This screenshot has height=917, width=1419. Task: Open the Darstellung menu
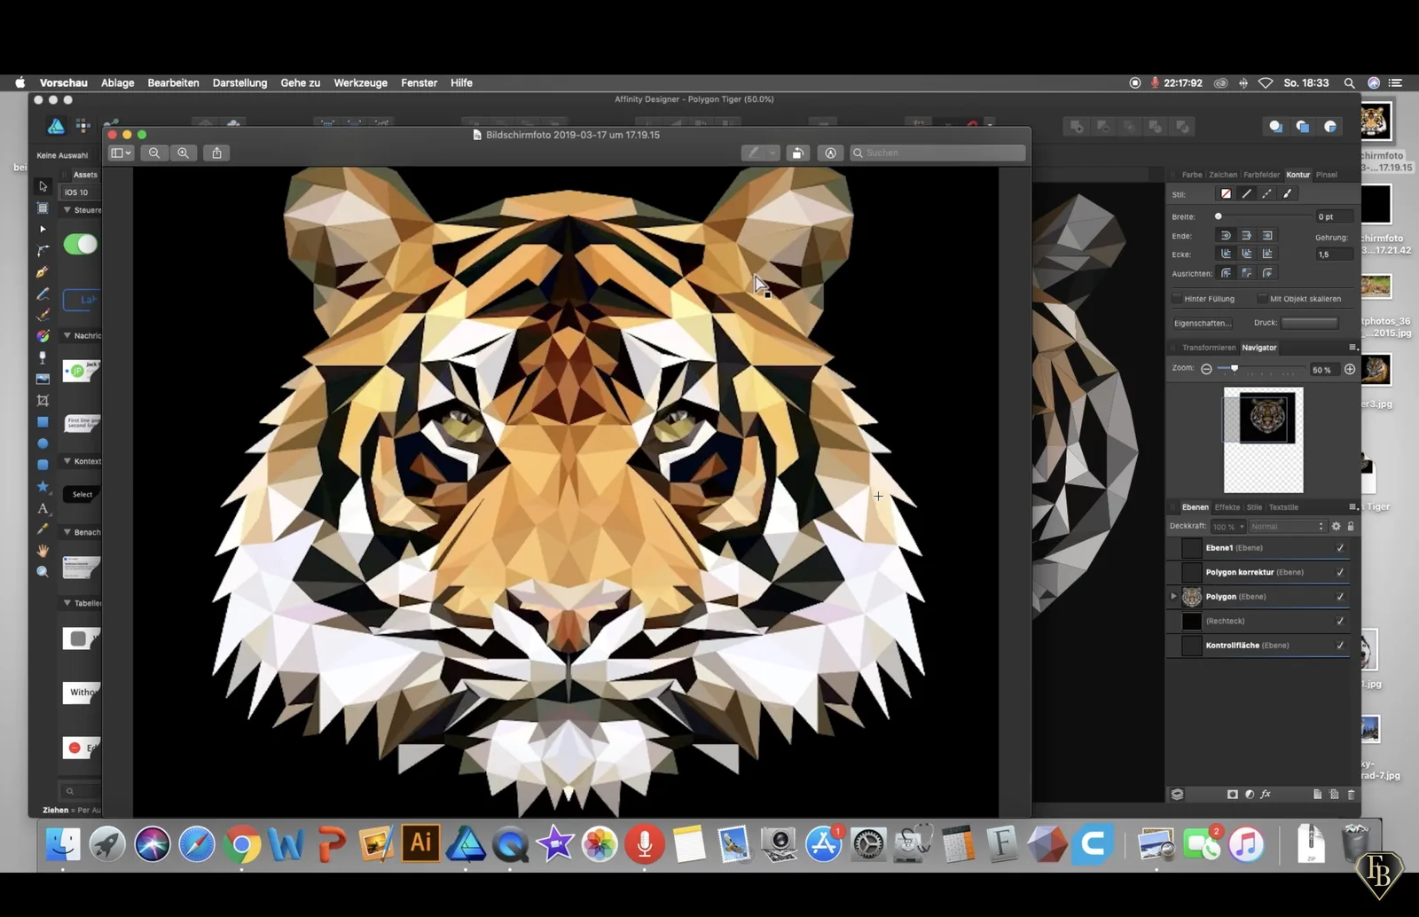pos(239,82)
